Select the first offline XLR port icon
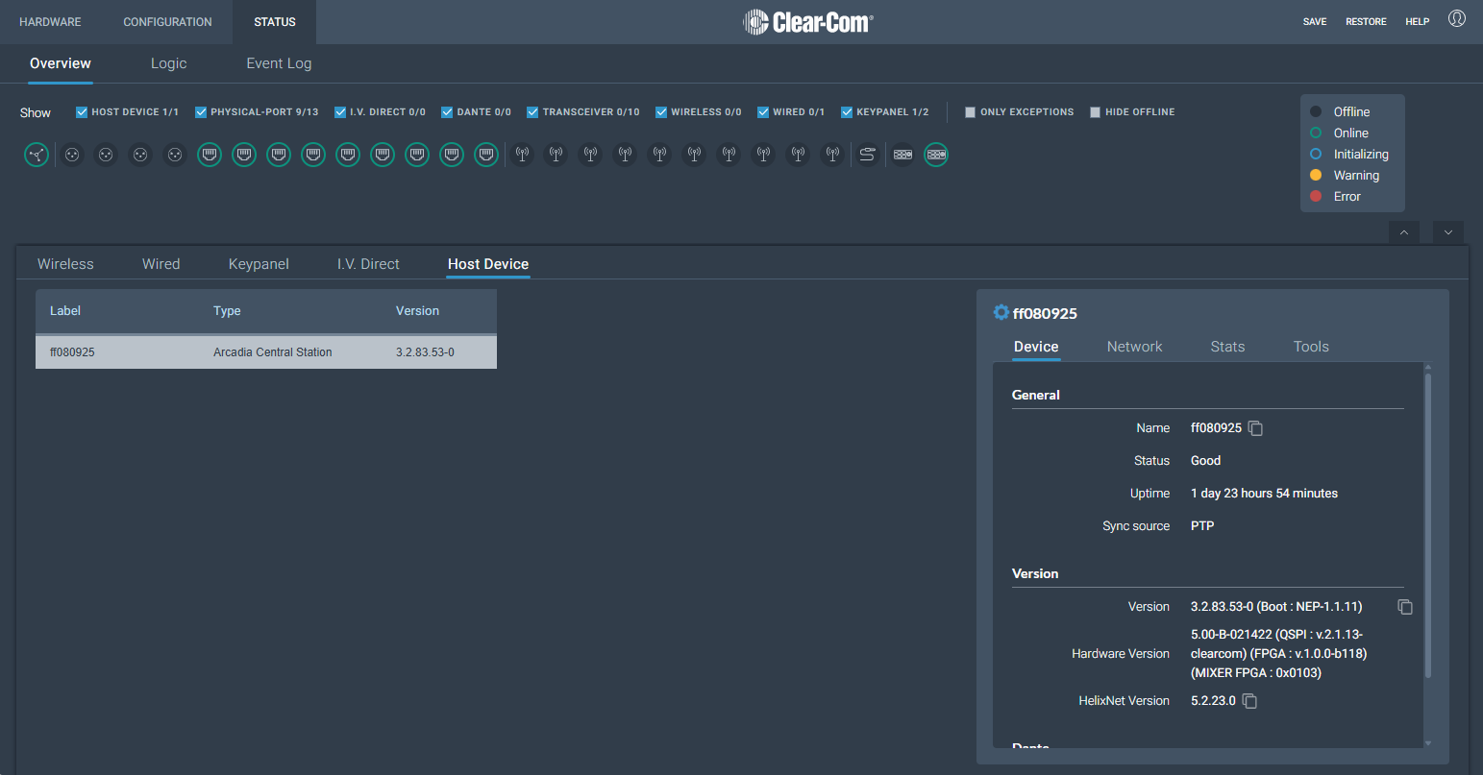 [72, 155]
